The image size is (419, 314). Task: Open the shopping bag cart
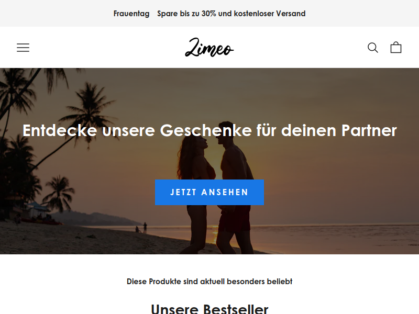[396, 47]
